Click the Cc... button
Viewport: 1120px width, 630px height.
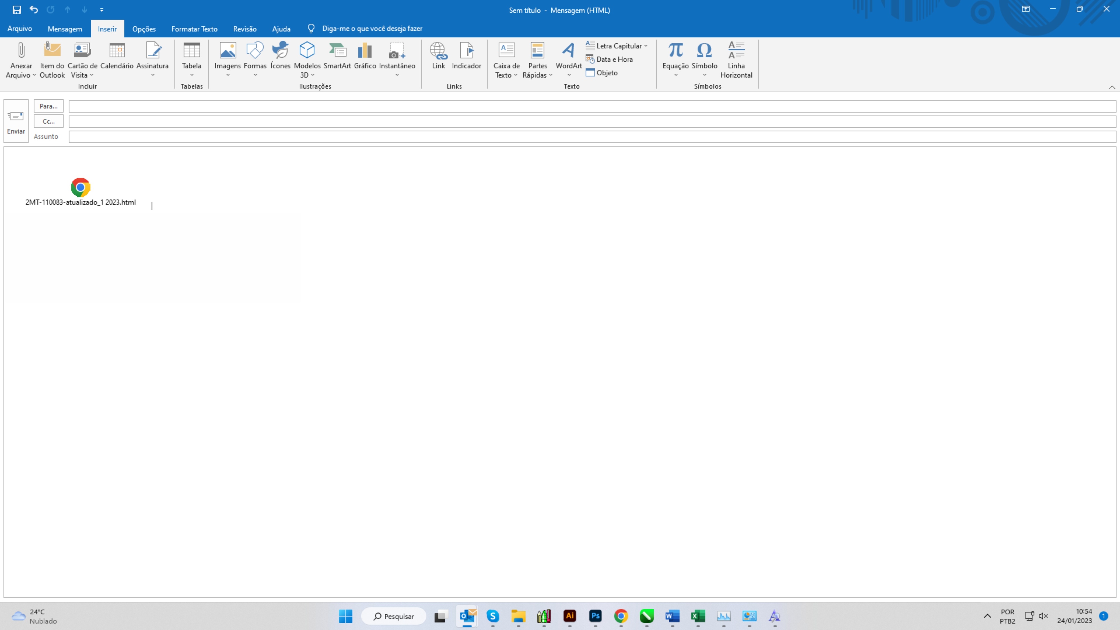(49, 121)
